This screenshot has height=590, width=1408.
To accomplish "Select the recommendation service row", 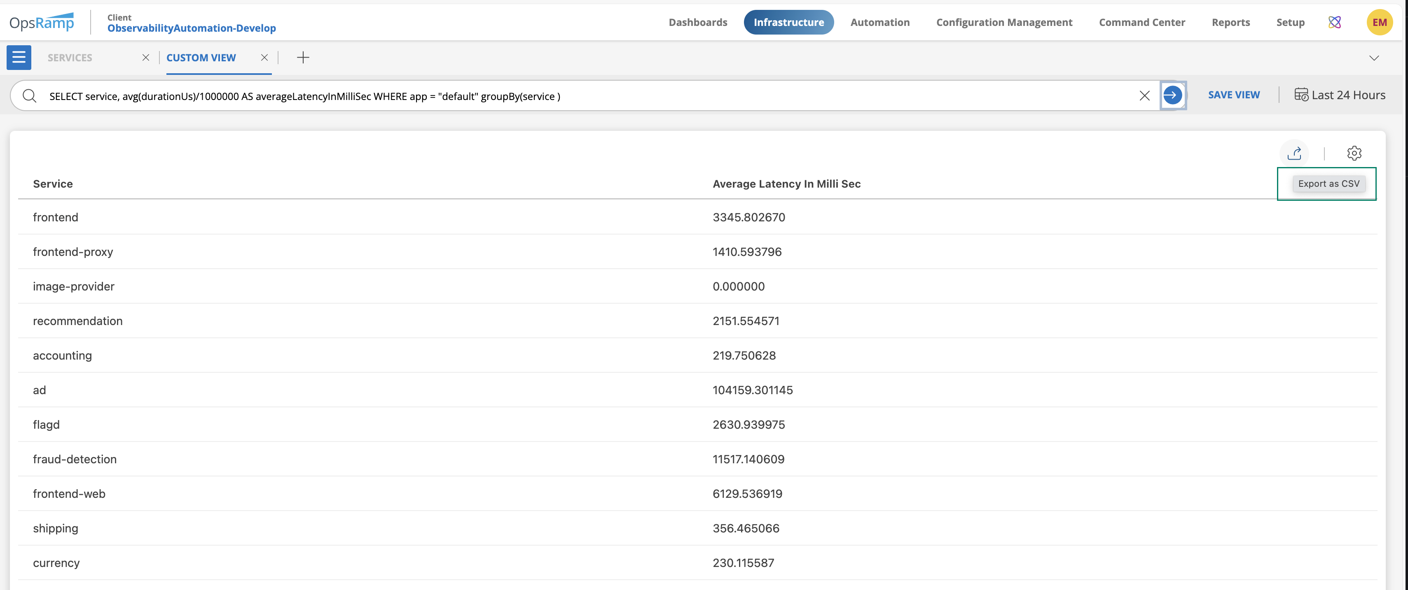I will coord(697,321).
